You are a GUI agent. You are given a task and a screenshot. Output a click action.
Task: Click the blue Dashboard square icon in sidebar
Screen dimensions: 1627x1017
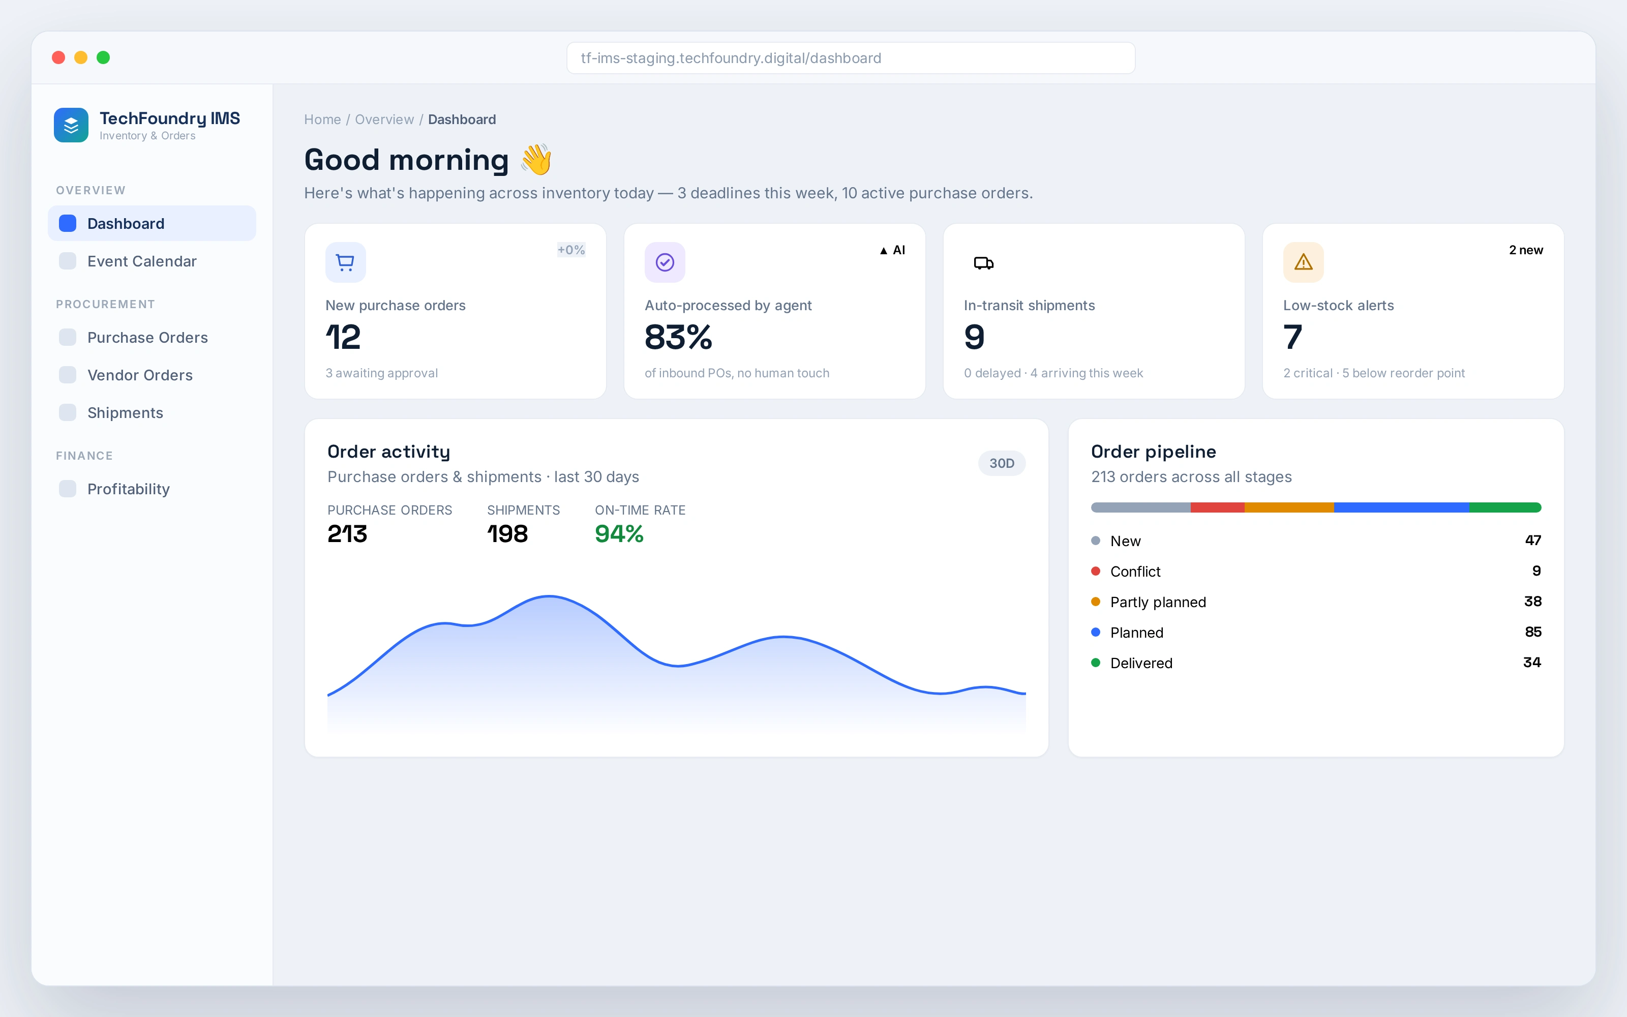click(67, 223)
